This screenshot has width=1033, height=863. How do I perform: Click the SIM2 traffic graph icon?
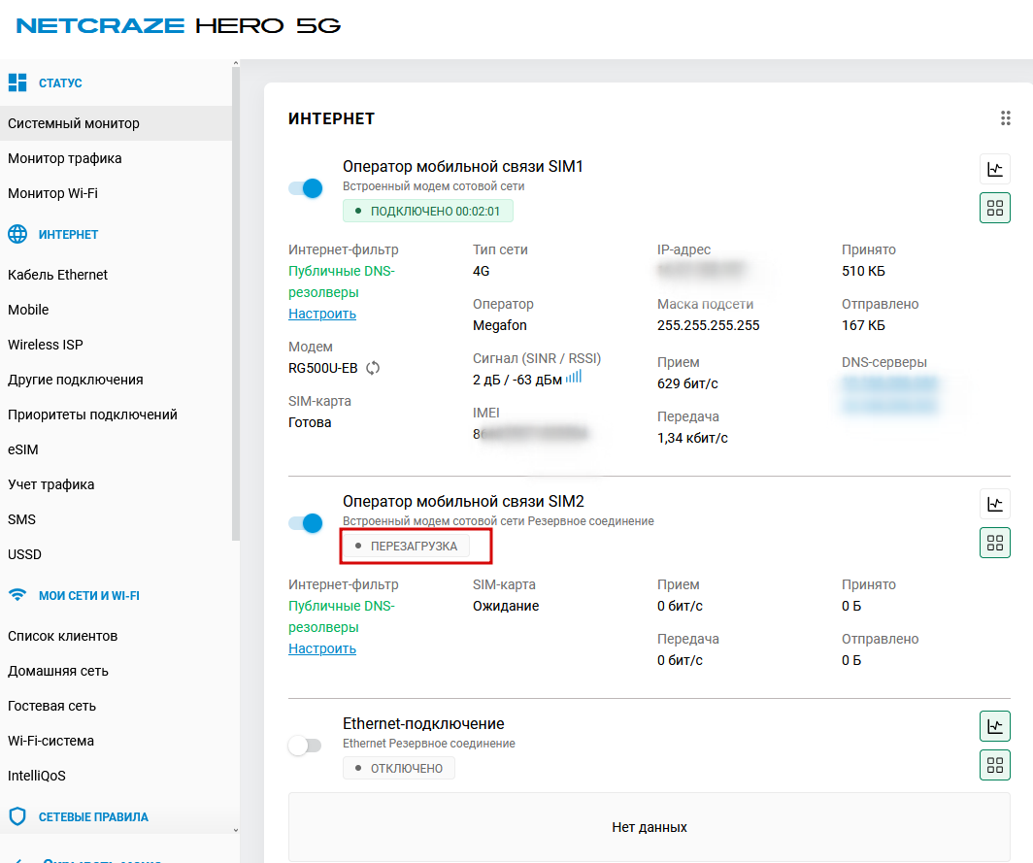tap(994, 504)
